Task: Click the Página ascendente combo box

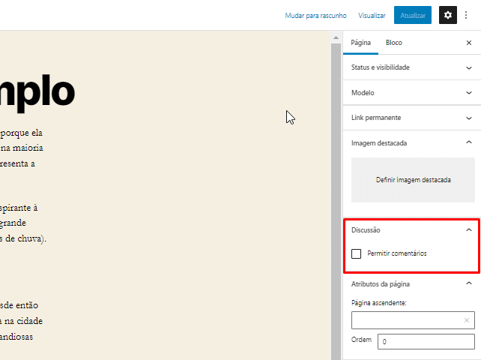Action: pos(405,320)
